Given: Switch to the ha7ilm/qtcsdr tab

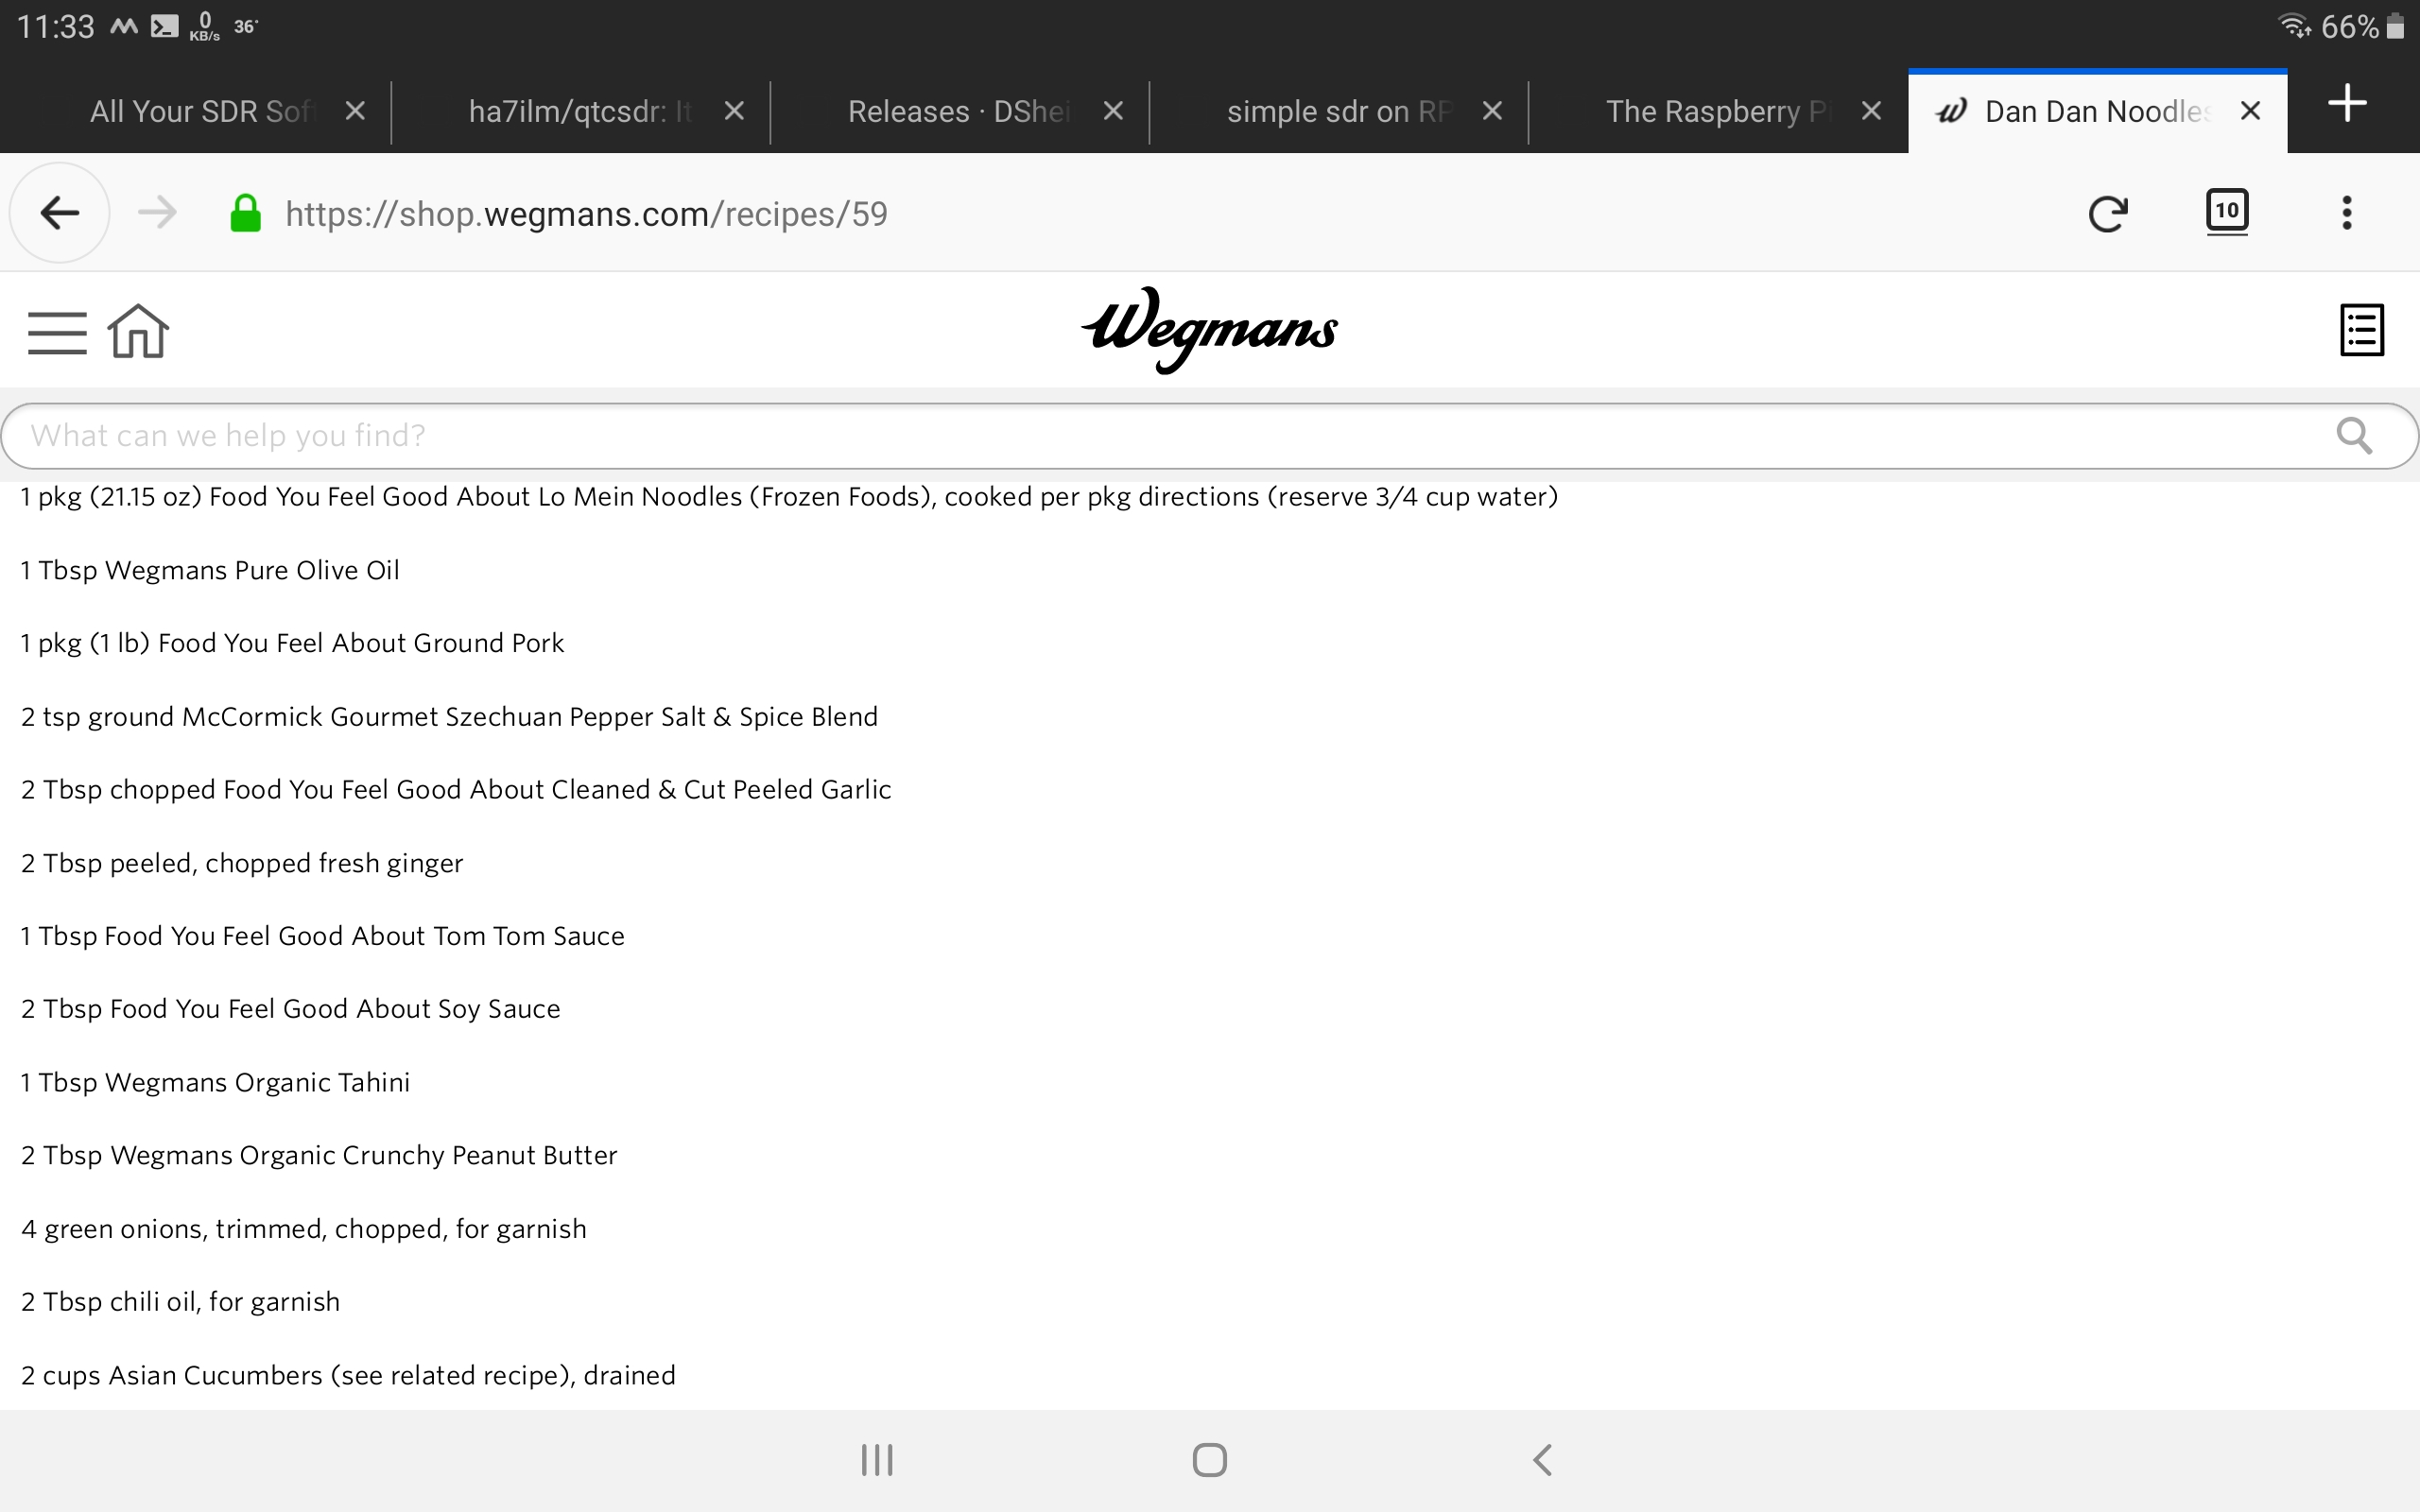Looking at the screenshot, I should (x=580, y=111).
